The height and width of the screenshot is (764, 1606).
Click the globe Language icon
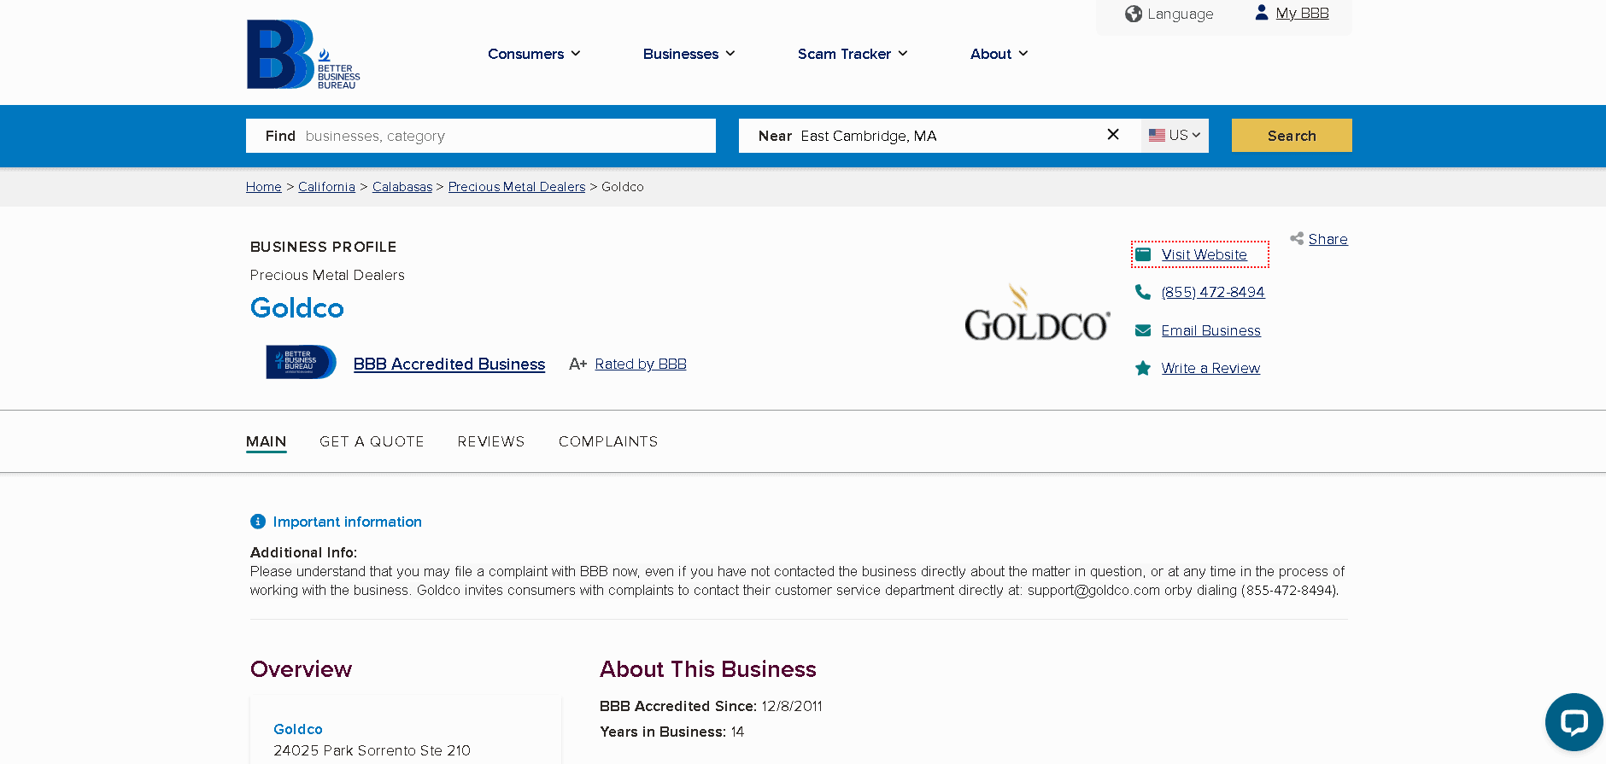click(x=1134, y=14)
